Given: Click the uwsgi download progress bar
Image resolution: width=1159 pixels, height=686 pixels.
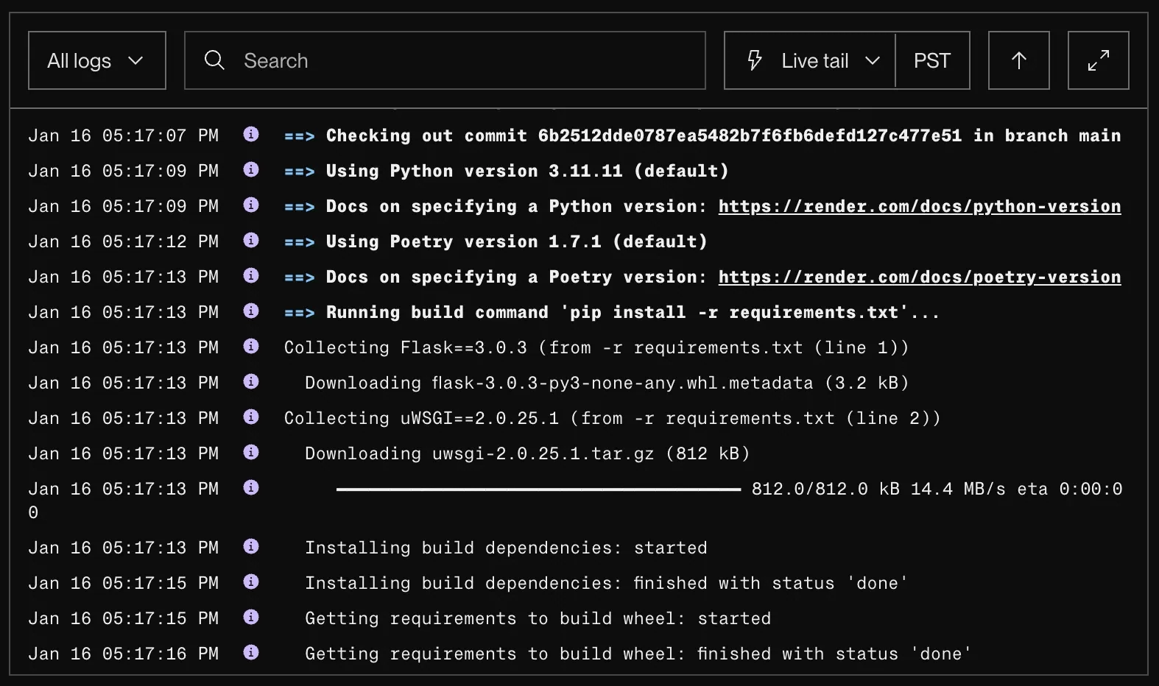Looking at the screenshot, I should click(538, 489).
